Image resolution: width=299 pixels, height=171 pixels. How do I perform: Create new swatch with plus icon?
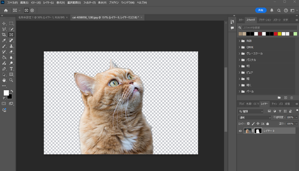pos(285,98)
